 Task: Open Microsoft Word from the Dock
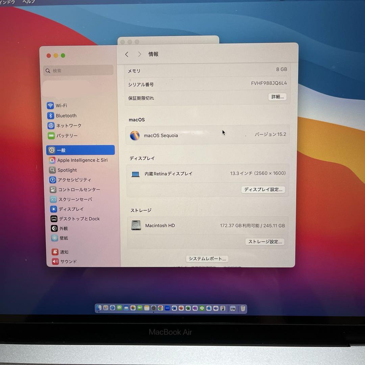[x=174, y=308]
